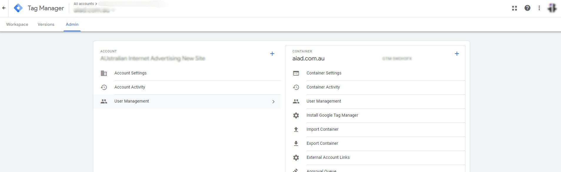The image size is (561, 172).
Task: Open Import Container
Action: pyautogui.click(x=375, y=130)
